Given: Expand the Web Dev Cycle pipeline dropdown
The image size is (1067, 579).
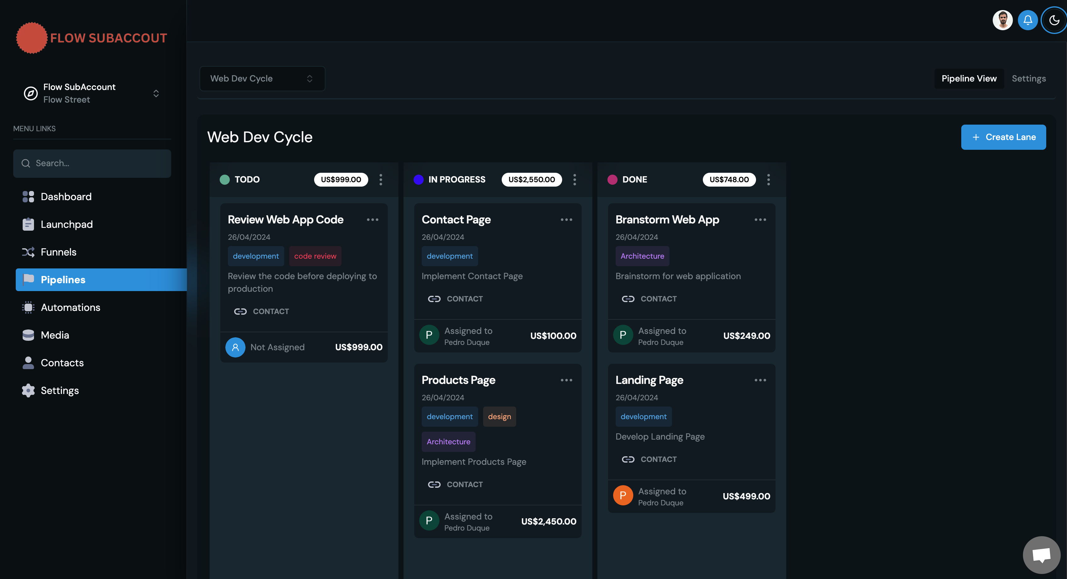Looking at the screenshot, I should (x=262, y=79).
